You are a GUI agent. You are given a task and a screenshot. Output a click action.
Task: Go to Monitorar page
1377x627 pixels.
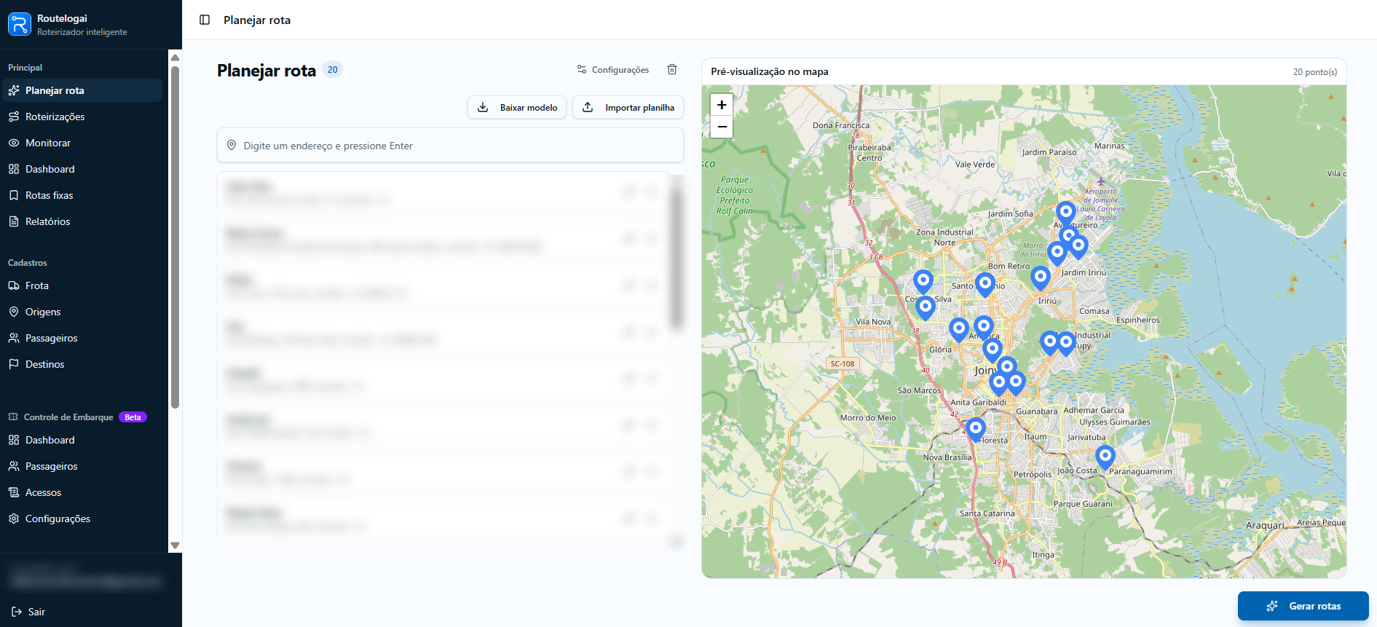point(82,143)
